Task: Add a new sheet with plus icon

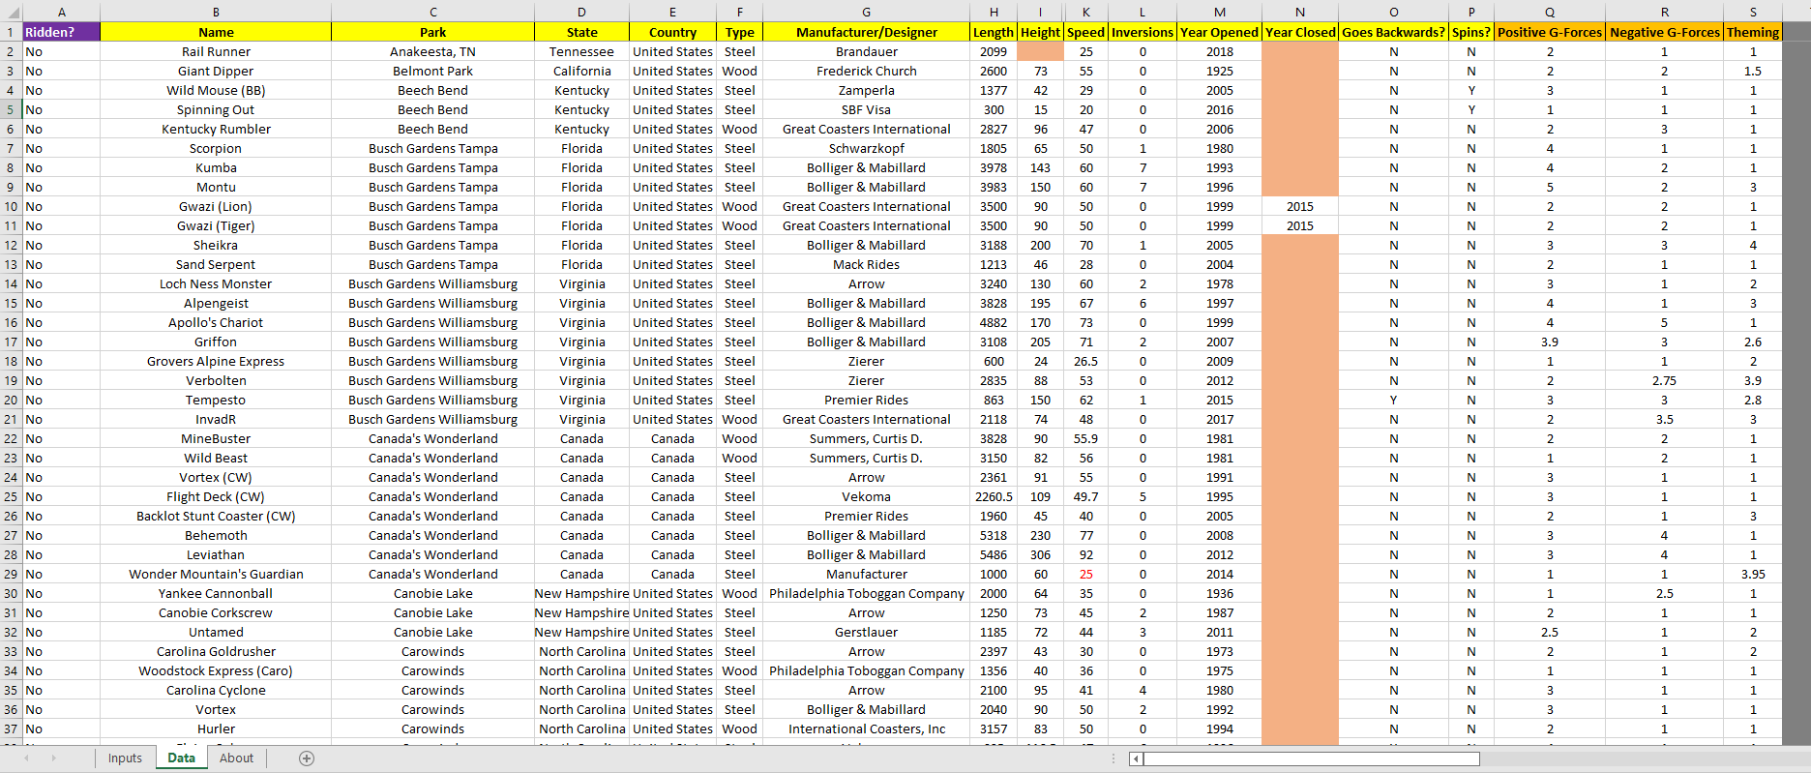Action: 307,758
